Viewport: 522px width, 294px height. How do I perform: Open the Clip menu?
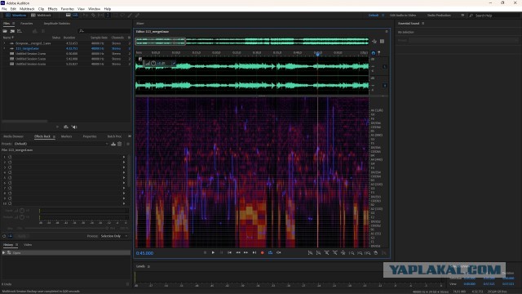pos(42,9)
